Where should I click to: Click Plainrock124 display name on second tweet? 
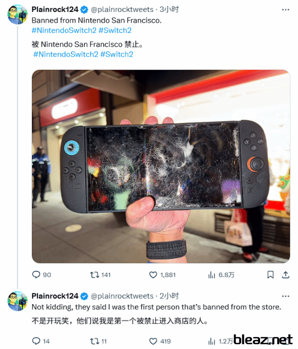(x=55, y=296)
